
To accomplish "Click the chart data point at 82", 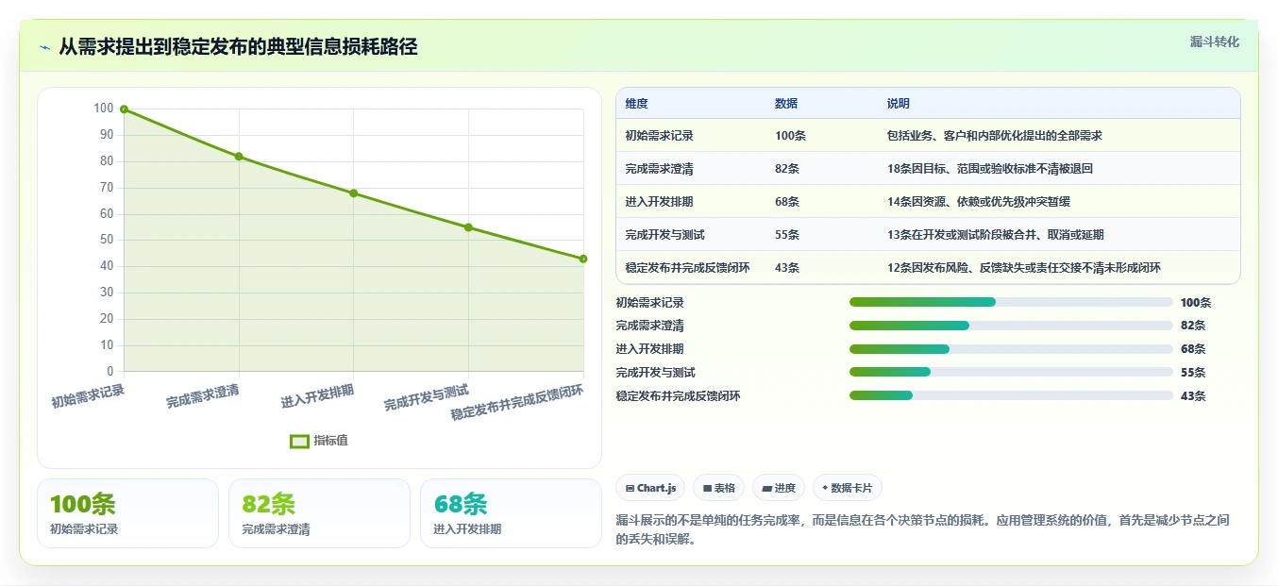I will [x=239, y=157].
